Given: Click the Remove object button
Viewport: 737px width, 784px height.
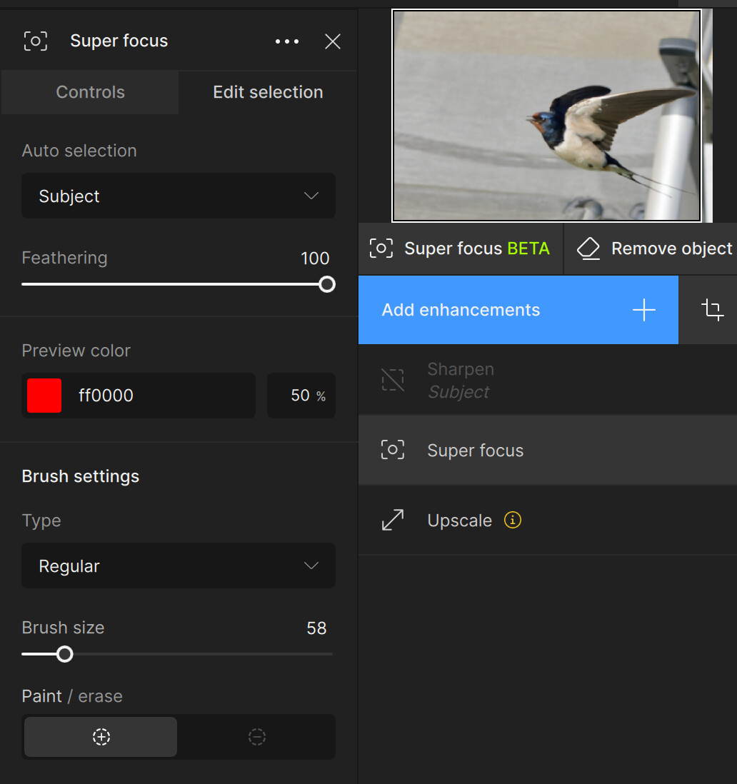Looking at the screenshot, I should [x=651, y=248].
